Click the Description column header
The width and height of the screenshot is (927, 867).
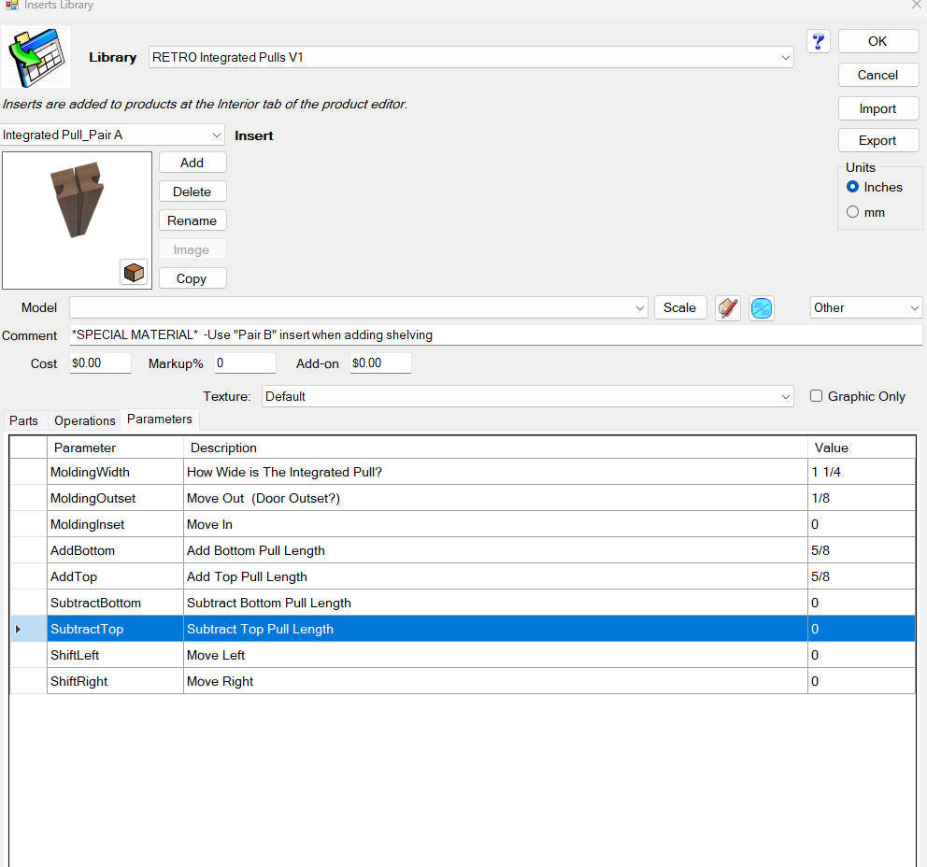pos(495,448)
